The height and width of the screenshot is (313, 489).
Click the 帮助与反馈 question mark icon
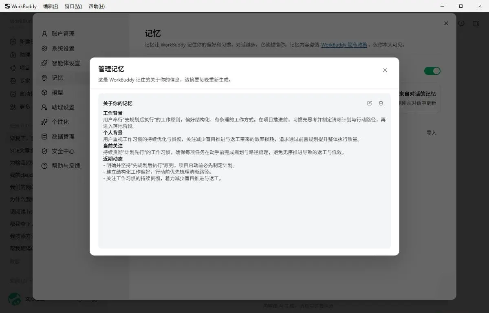(x=44, y=166)
